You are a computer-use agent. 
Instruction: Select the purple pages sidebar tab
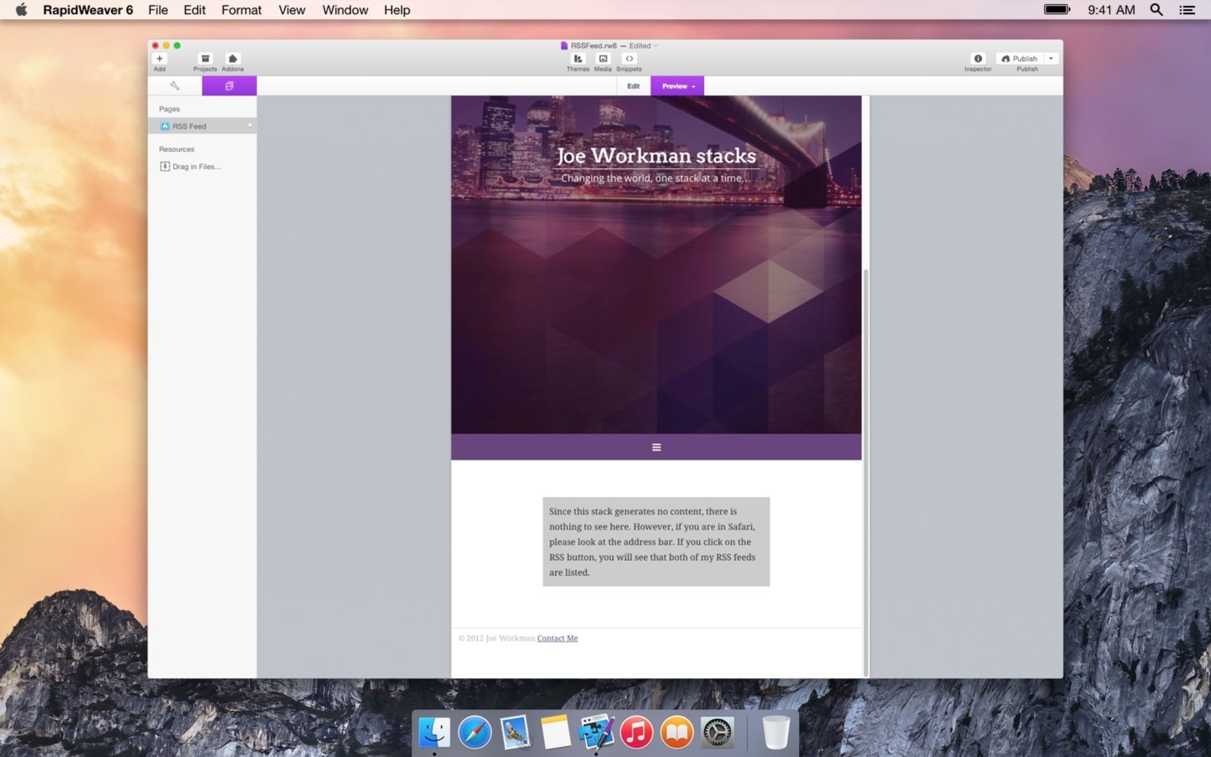pos(229,86)
